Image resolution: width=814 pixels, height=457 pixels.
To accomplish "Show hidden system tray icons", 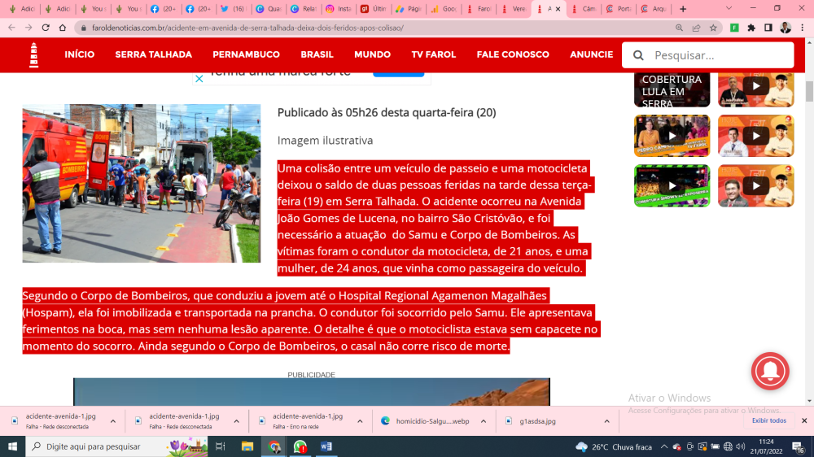I will pyautogui.click(x=664, y=446).
